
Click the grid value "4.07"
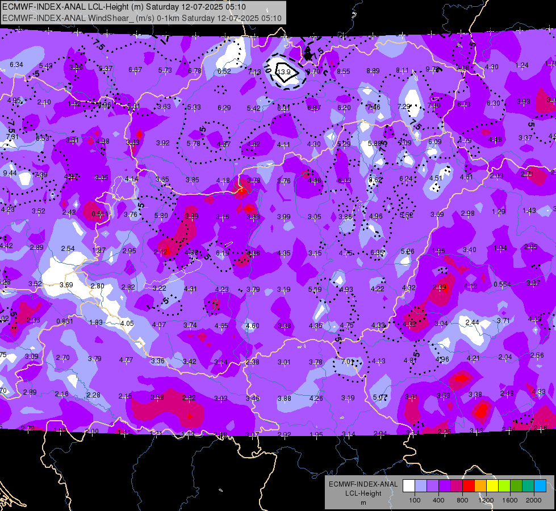[159, 324]
